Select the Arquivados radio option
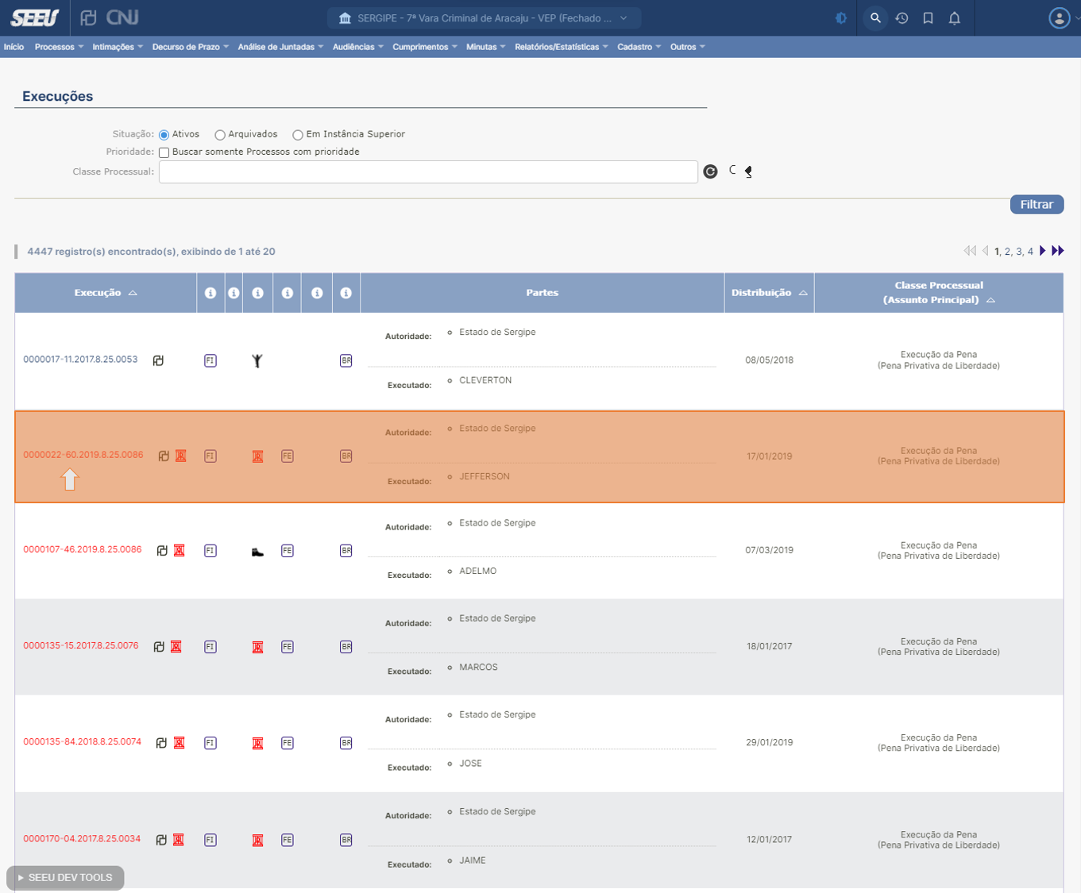Screen dimensions: 1081x893 click(220, 135)
